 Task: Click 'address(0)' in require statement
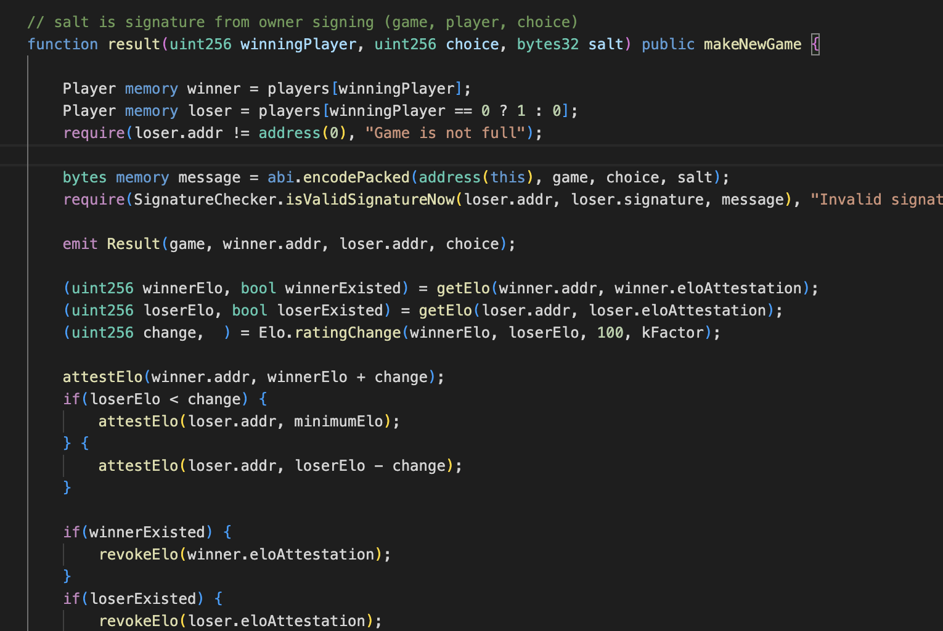coord(303,133)
